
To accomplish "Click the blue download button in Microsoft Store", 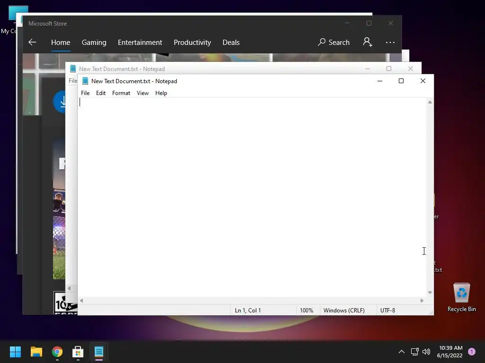I will (59, 102).
